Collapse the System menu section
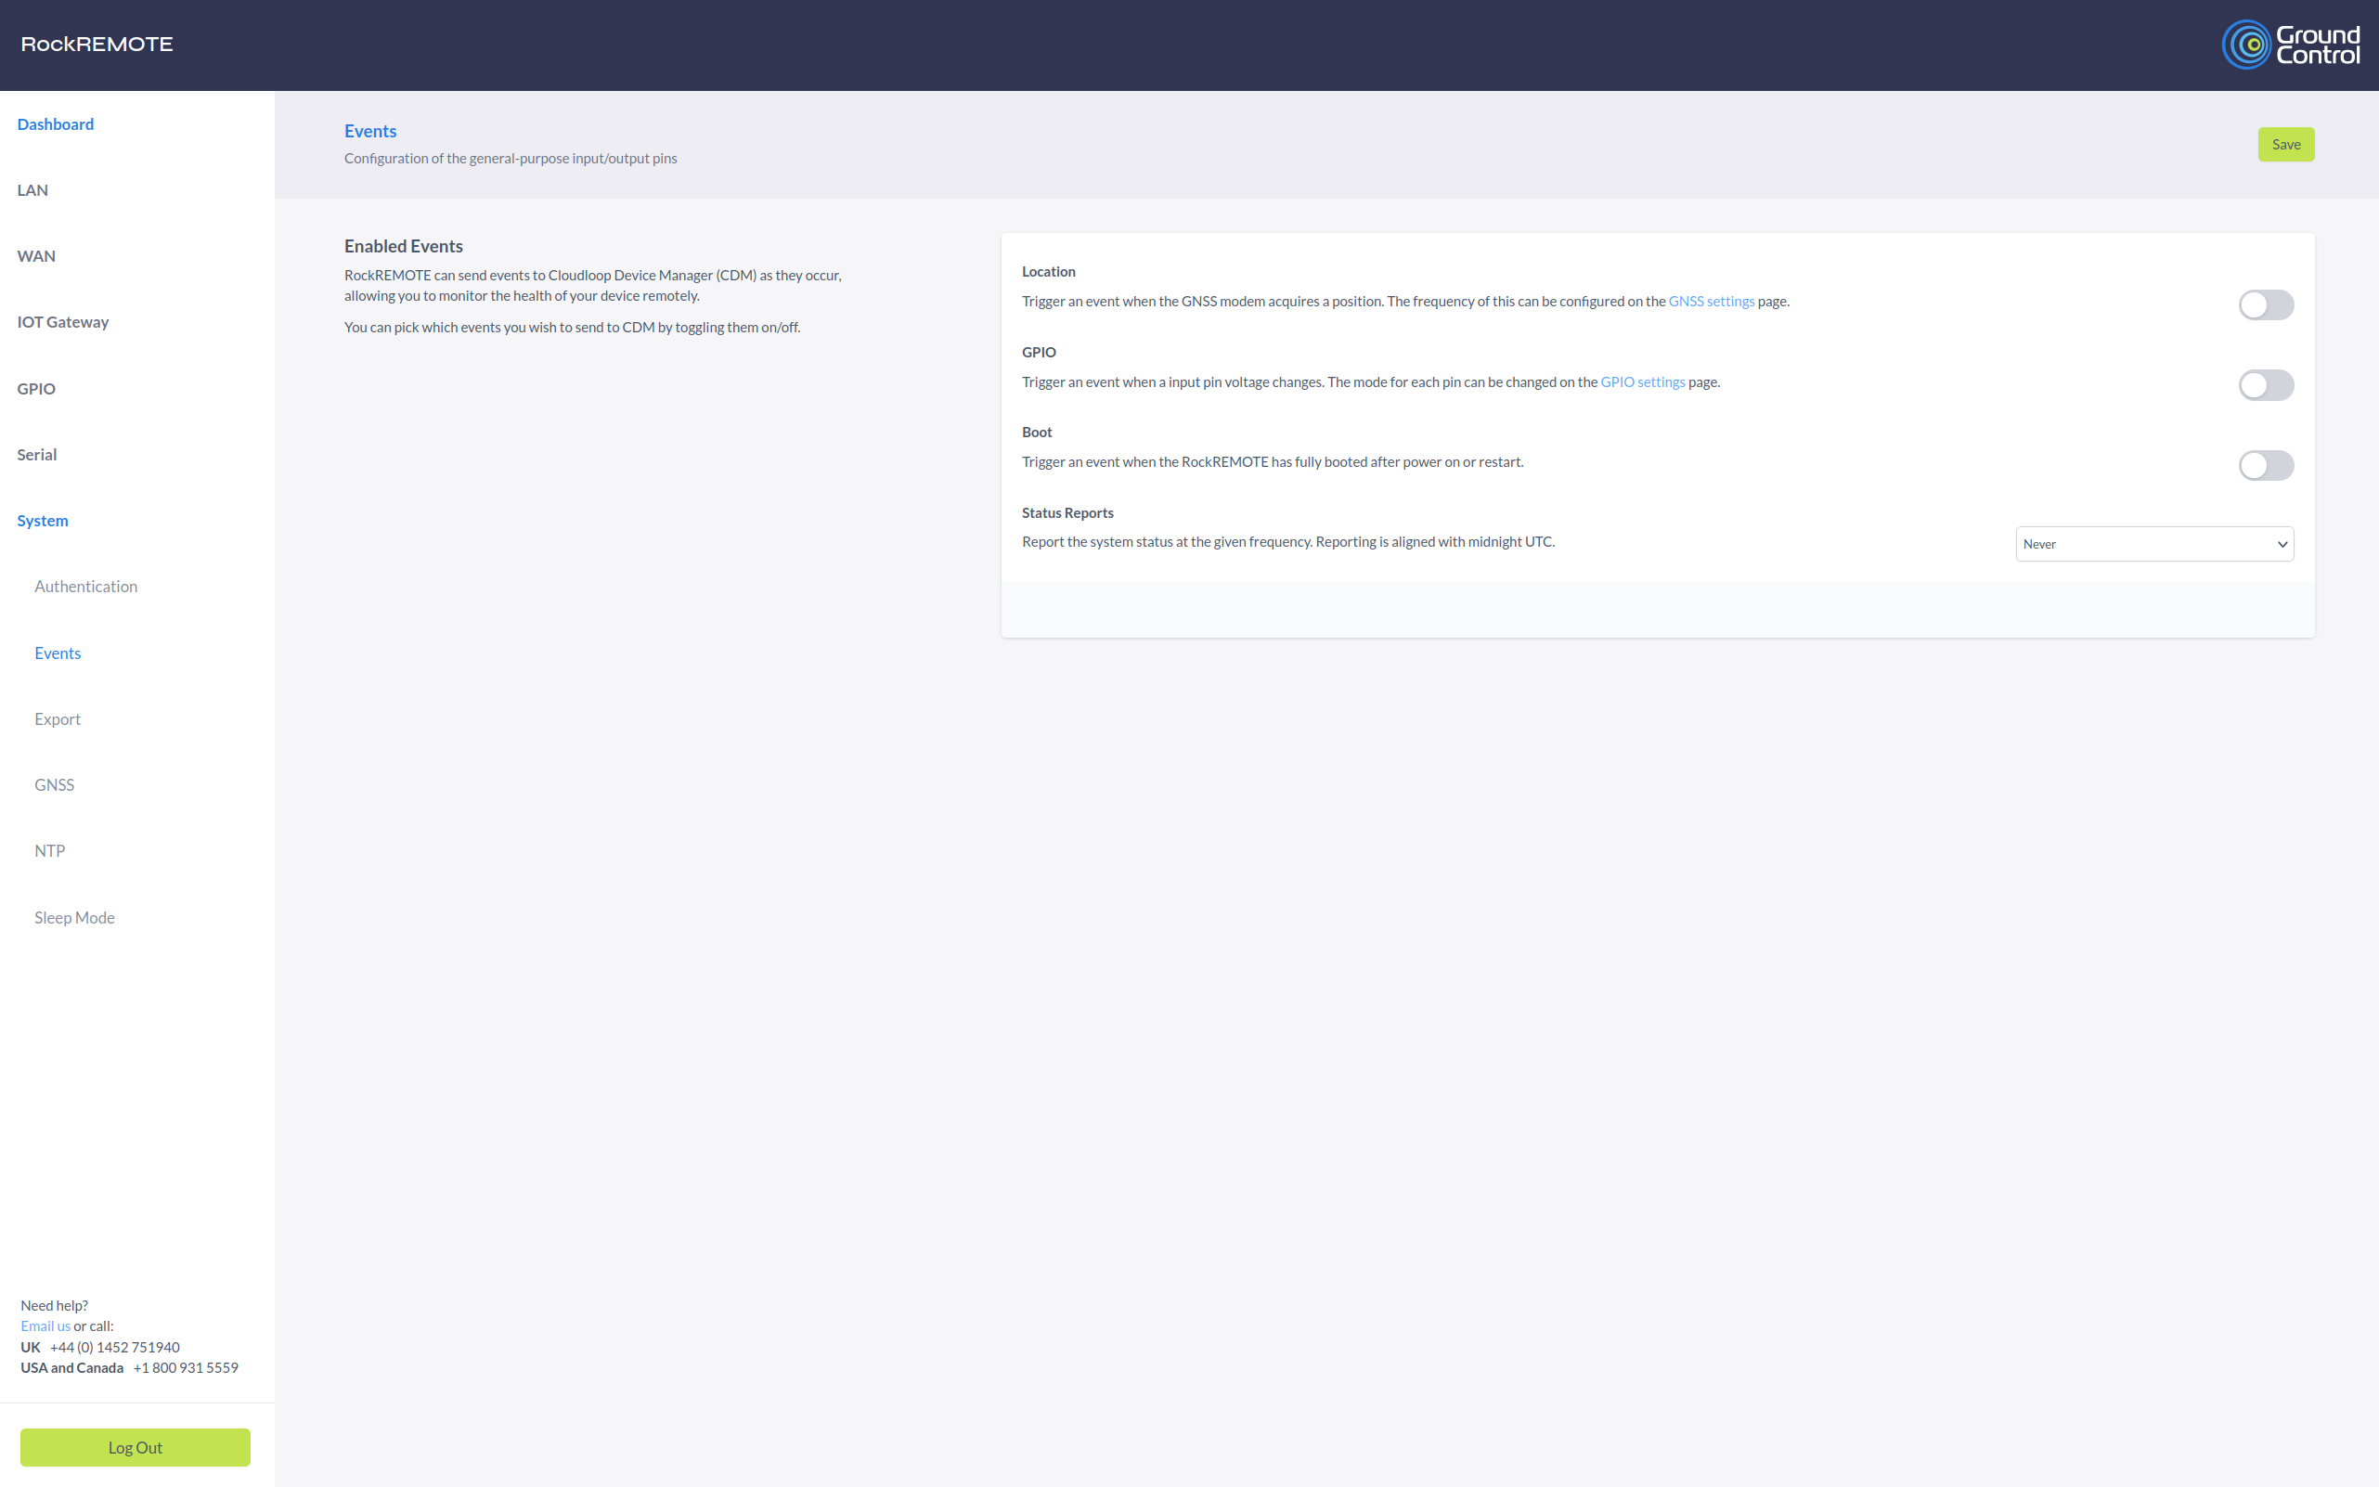 [43, 520]
